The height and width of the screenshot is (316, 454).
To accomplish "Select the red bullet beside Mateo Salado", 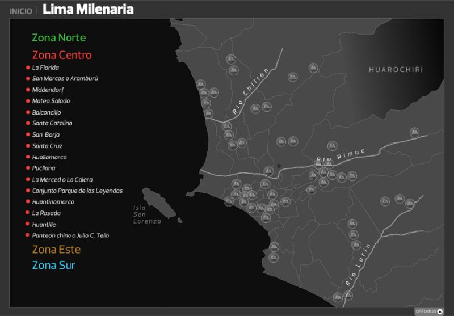I will point(27,101).
